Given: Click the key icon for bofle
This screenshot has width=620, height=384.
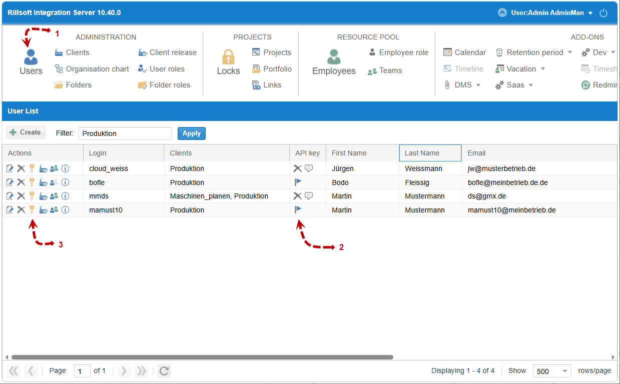Looking at the screenshot, I should pos(32,182).
